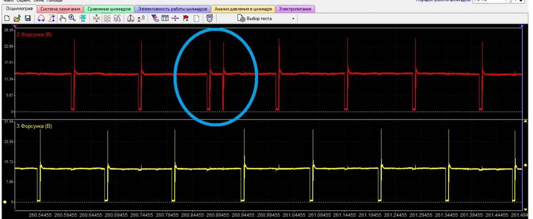Open an oscillogram file with folder icon

(x=17, y=19)
